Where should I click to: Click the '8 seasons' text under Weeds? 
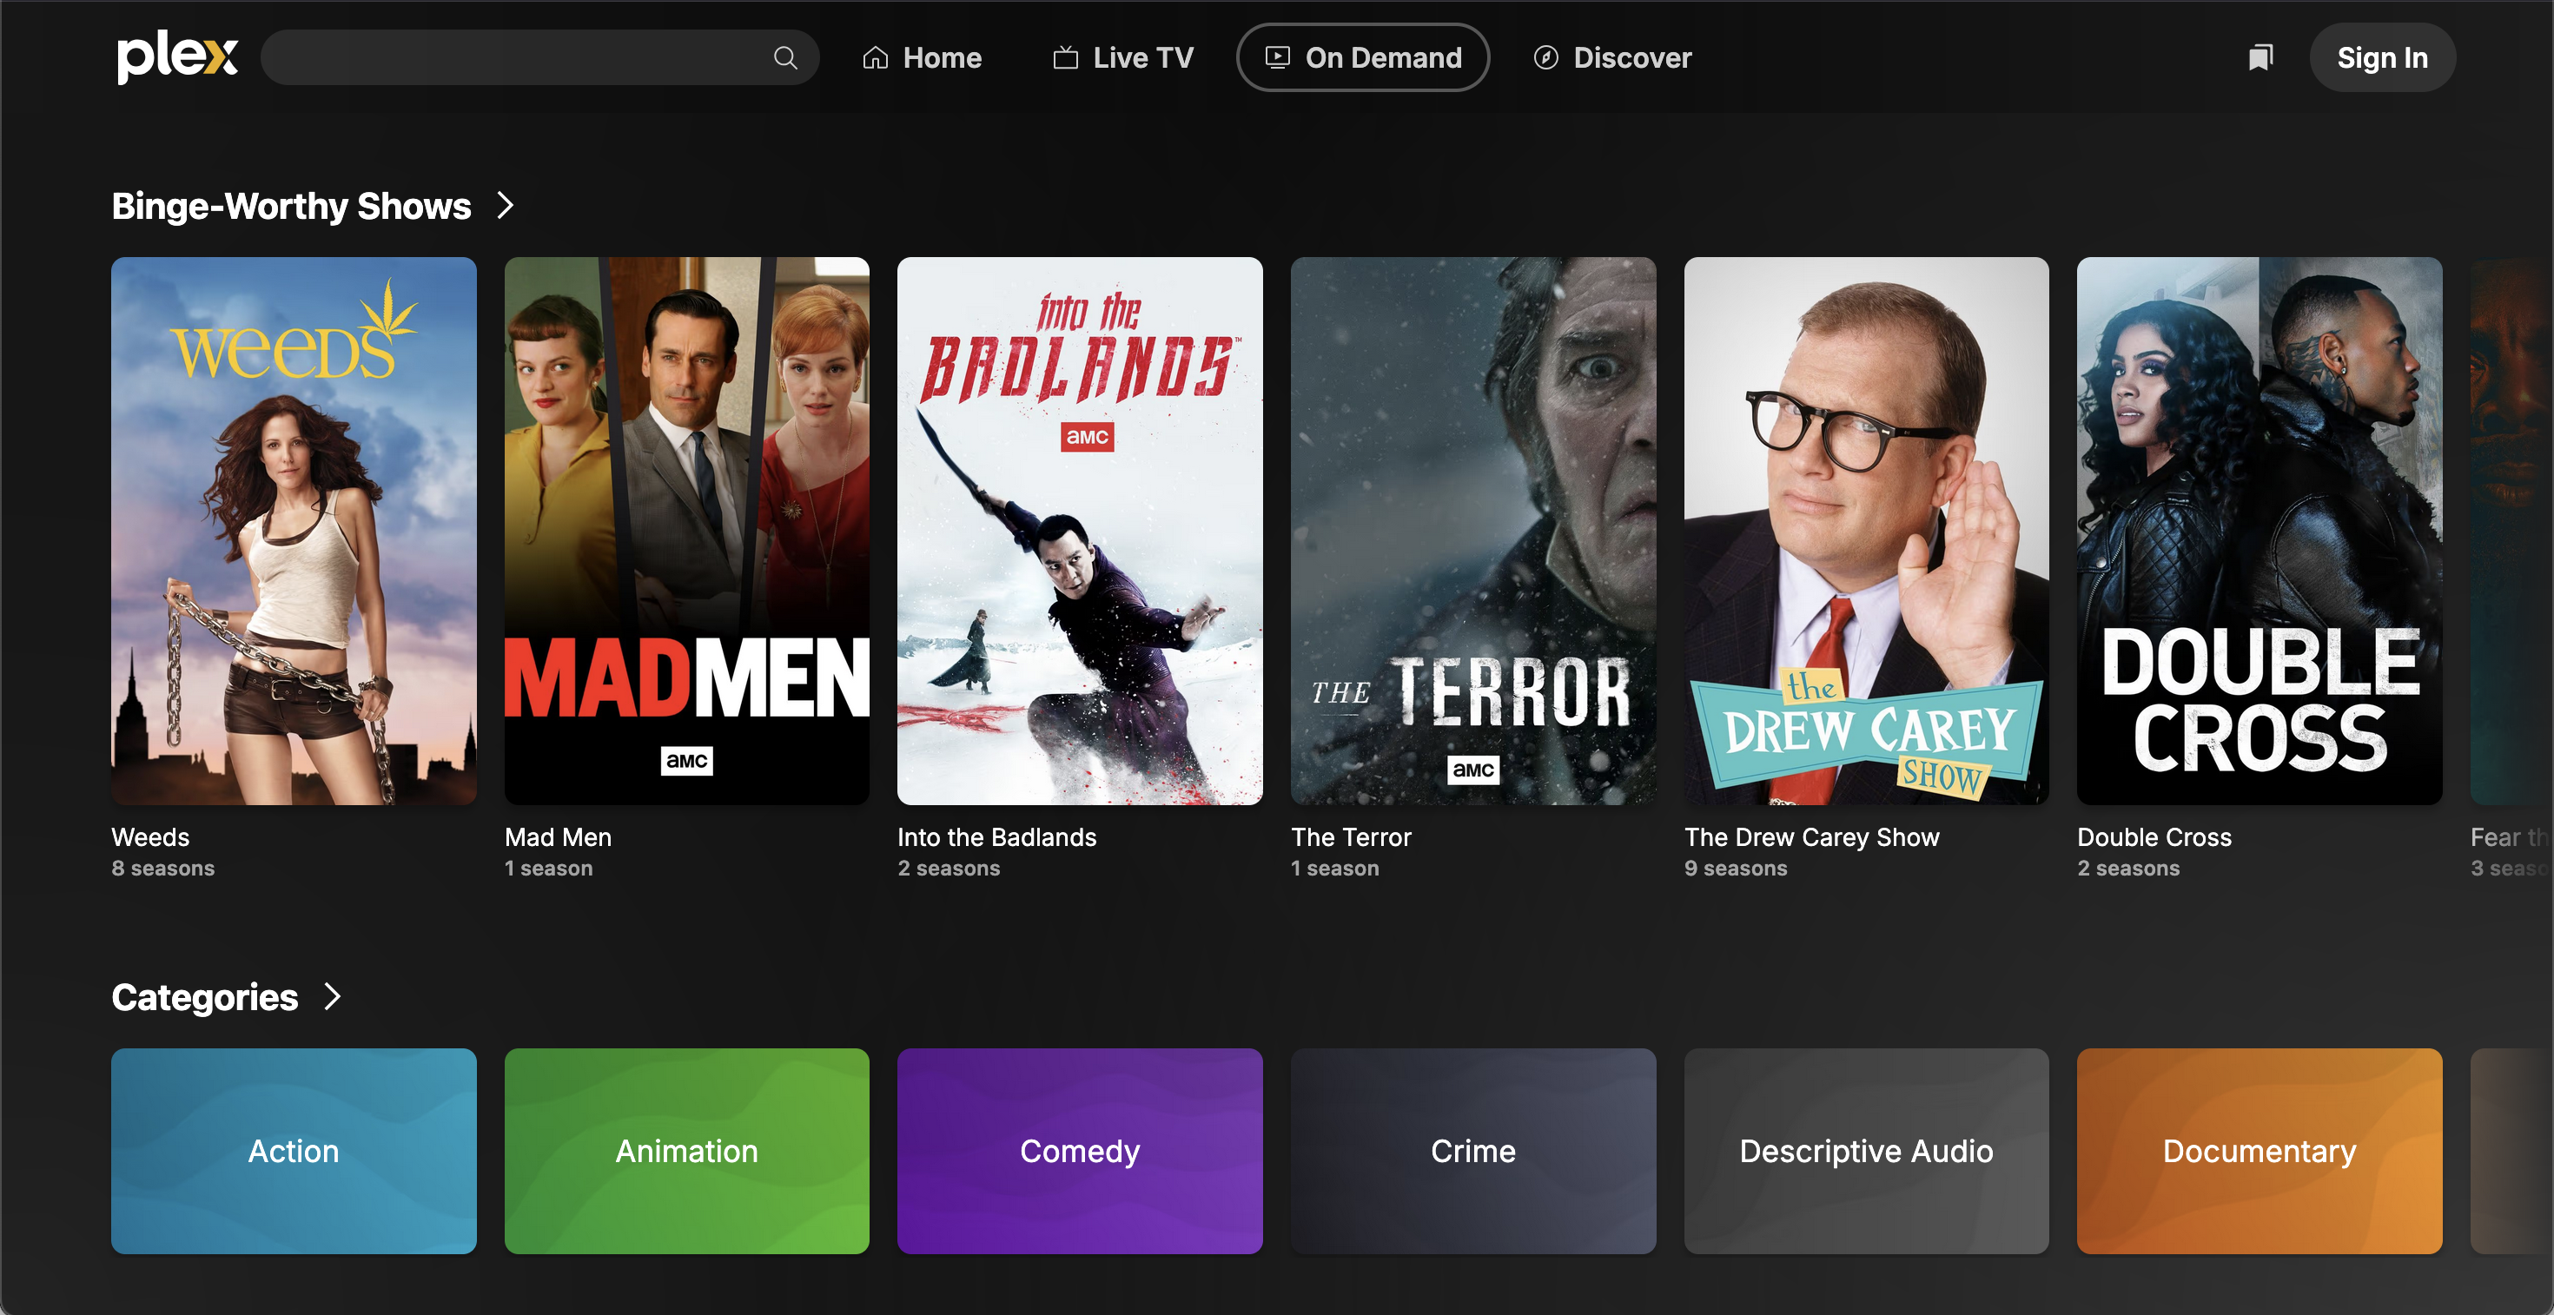pos(163,868)
